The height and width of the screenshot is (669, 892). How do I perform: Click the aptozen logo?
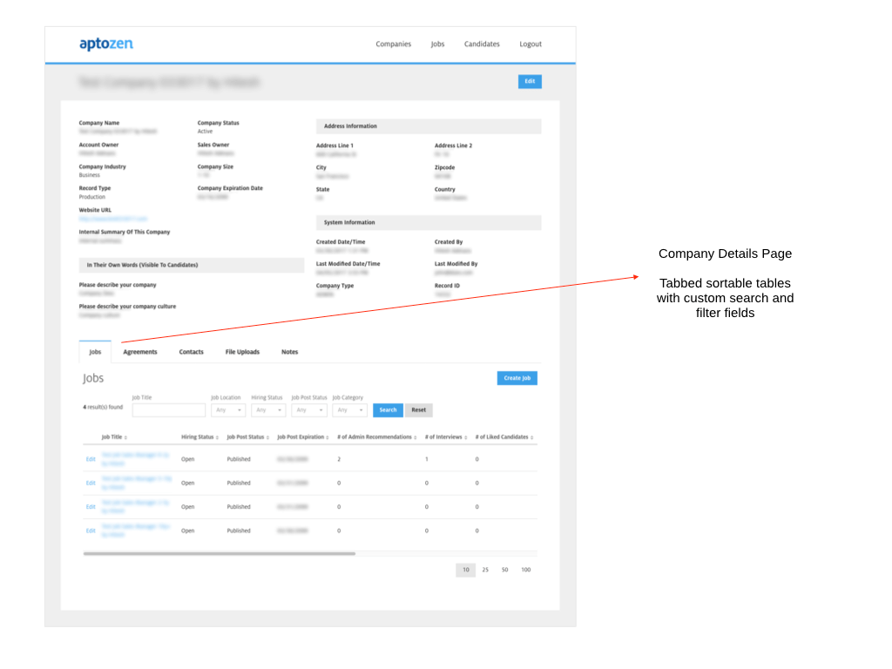pos(105,44)
